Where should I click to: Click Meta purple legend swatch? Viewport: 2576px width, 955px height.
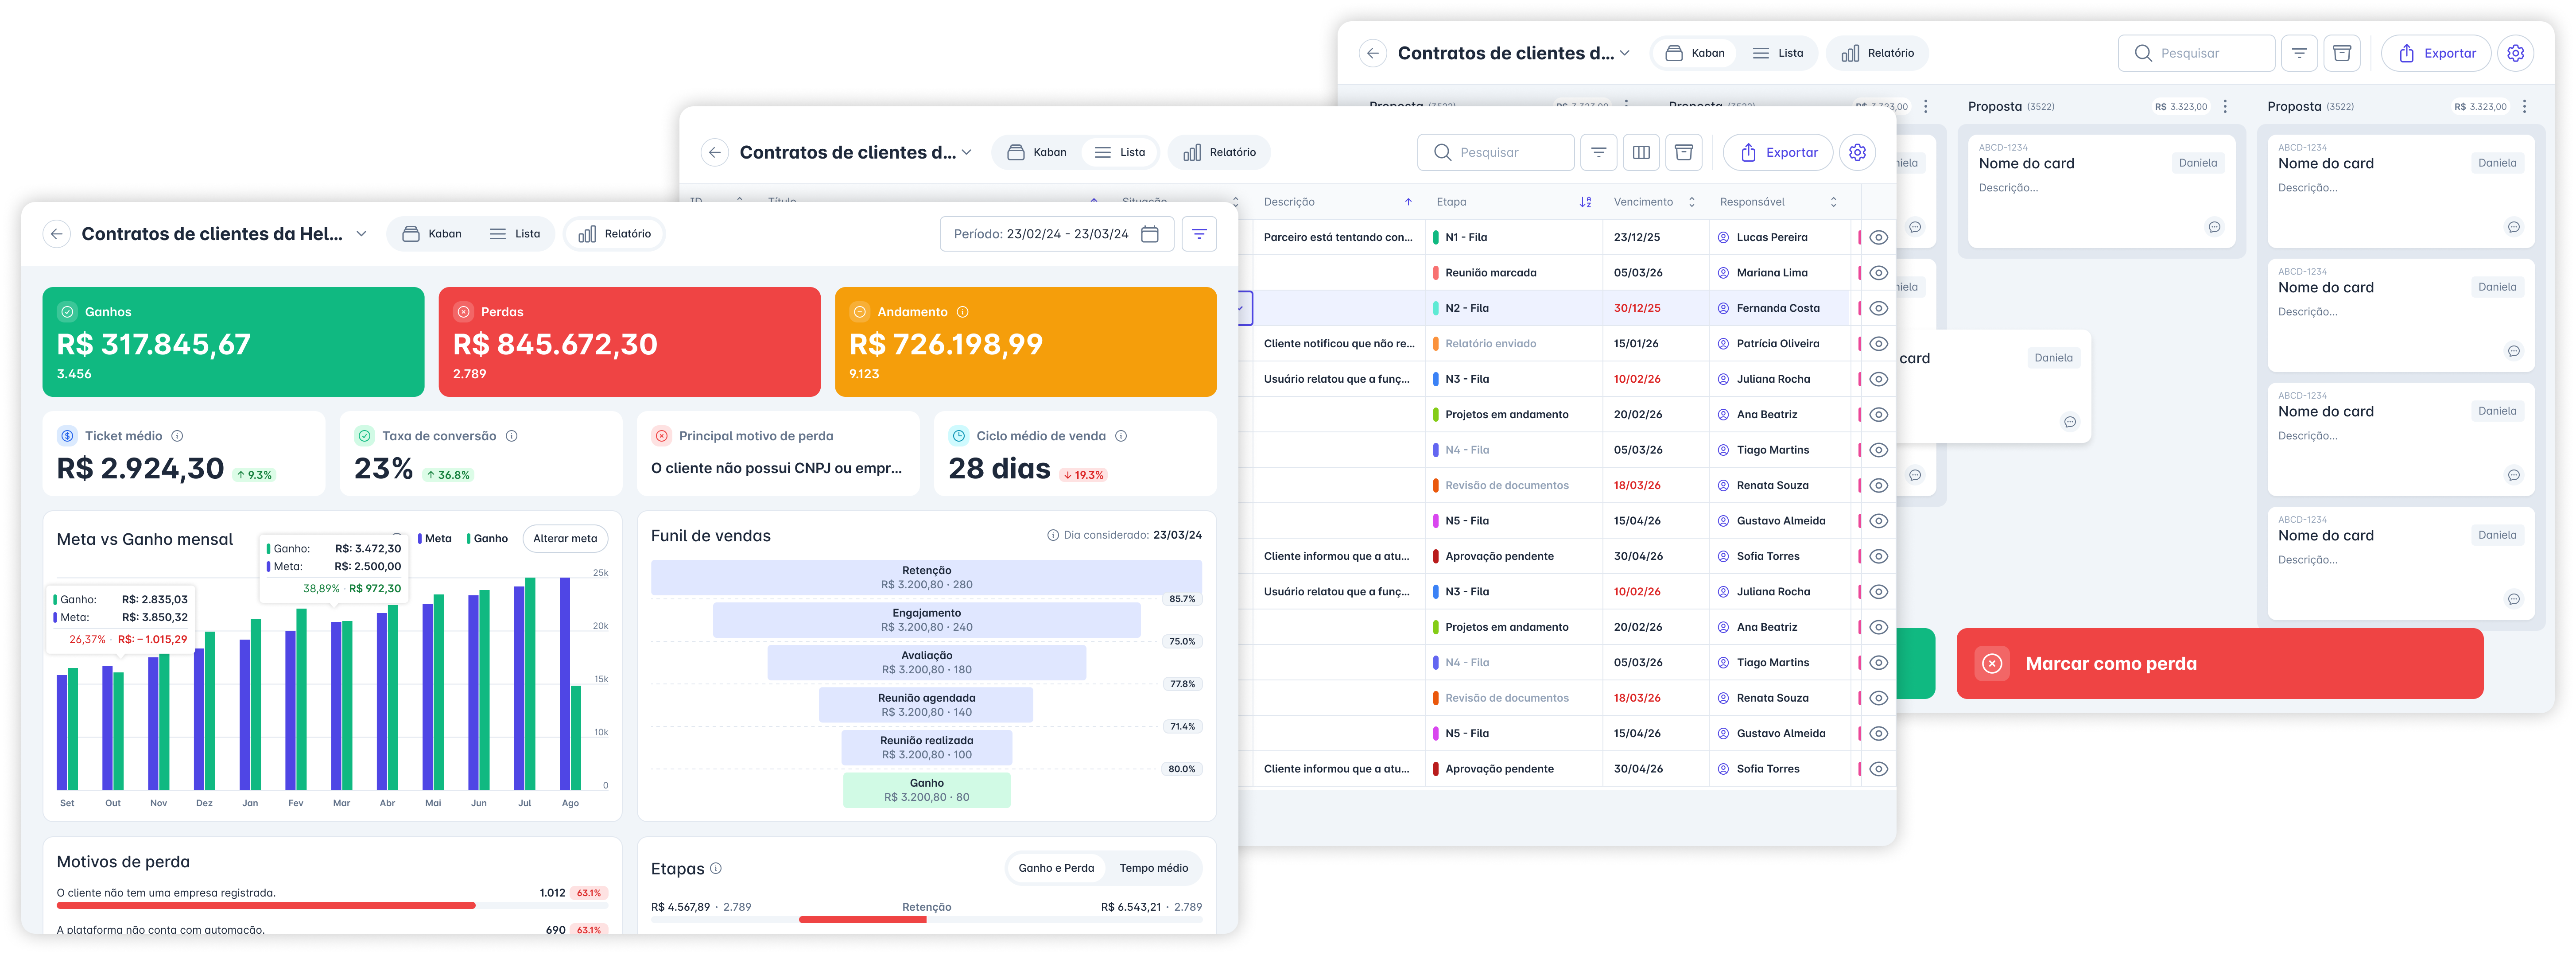420,538
